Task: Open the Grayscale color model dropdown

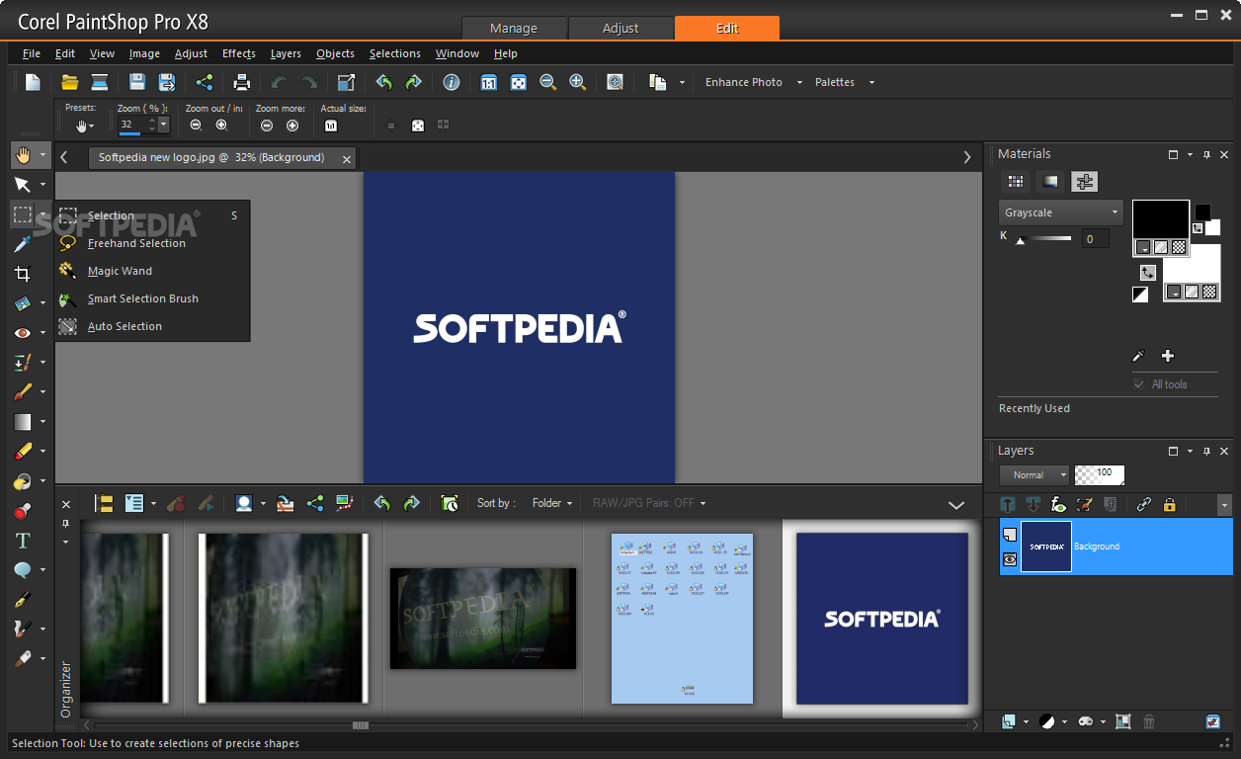Action: [1060, 212]
